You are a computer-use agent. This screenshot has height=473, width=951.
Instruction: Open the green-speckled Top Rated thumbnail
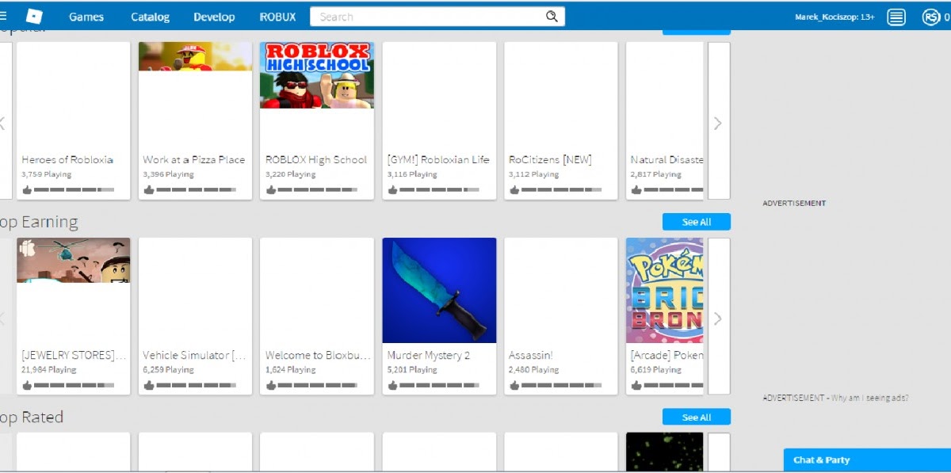664,452
